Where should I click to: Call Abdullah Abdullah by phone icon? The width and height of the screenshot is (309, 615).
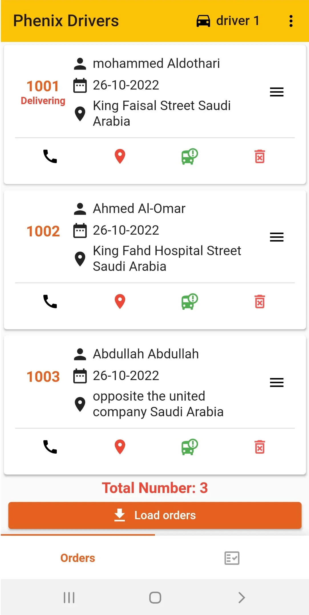click(x=50, y=447)
